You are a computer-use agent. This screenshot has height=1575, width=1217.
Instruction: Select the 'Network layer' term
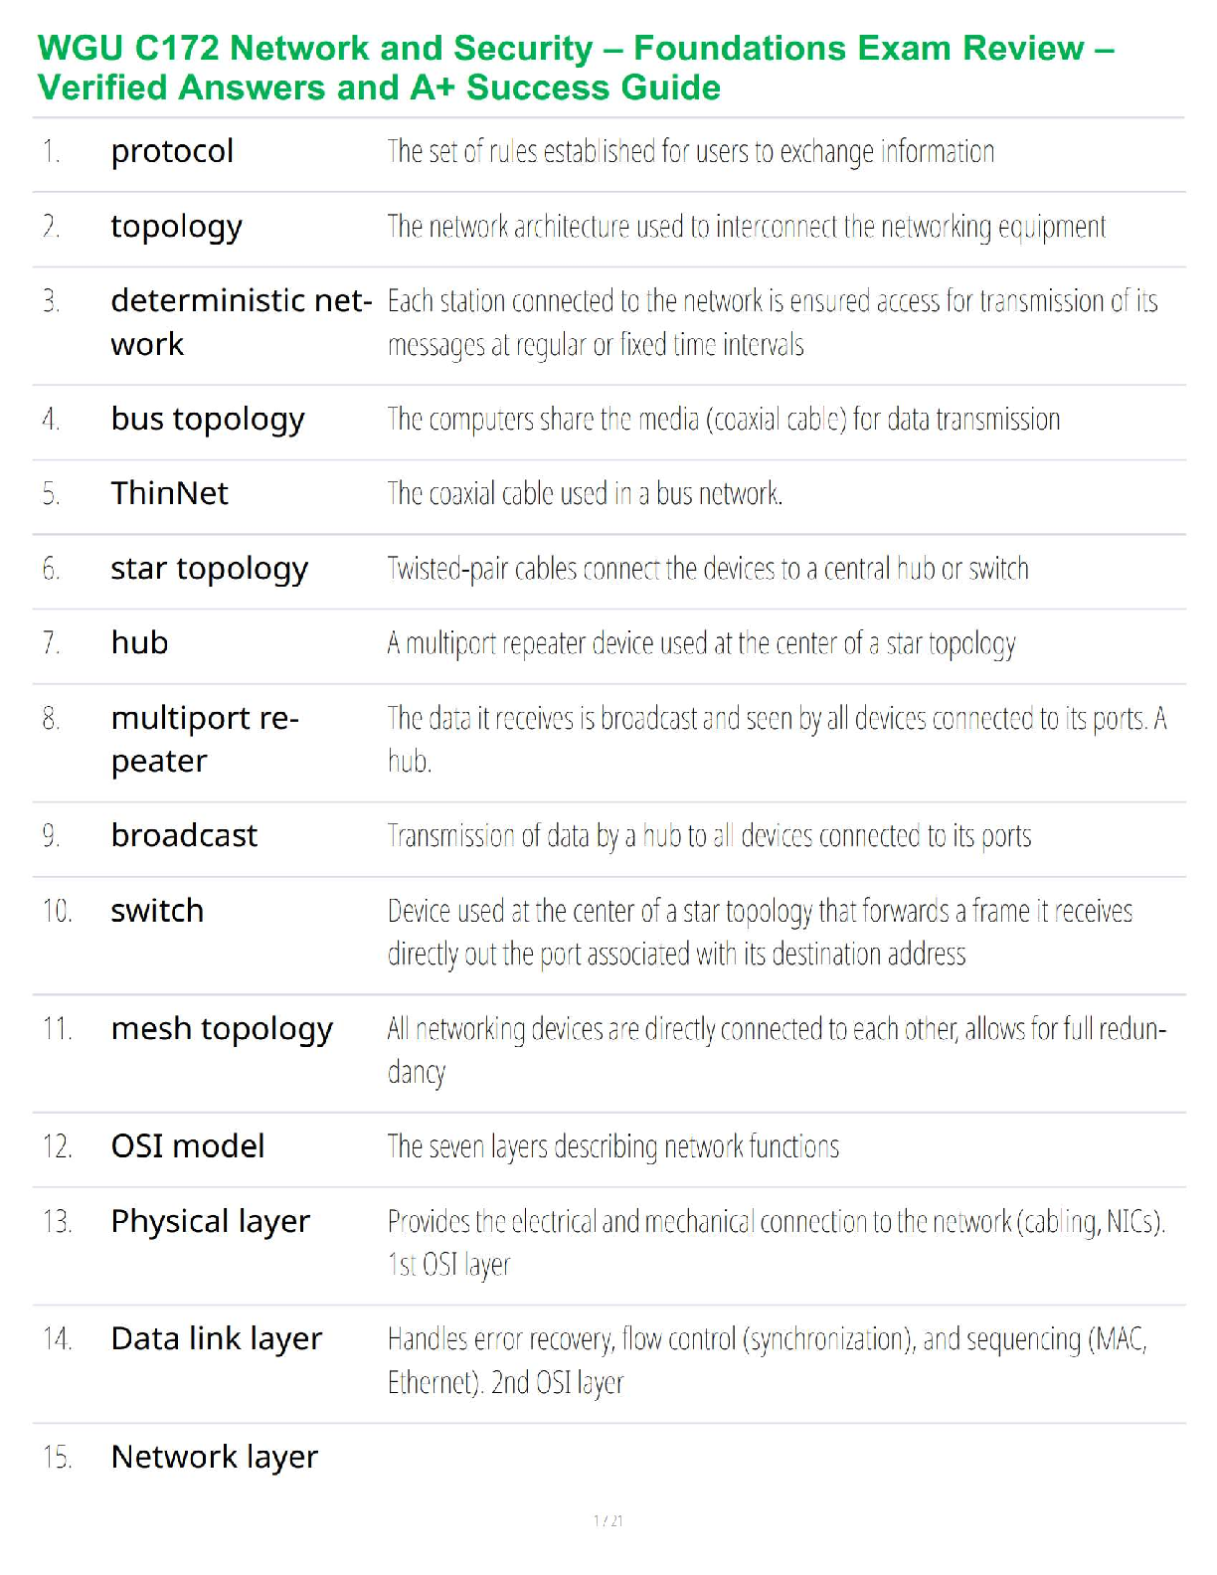pos(215,1458)
